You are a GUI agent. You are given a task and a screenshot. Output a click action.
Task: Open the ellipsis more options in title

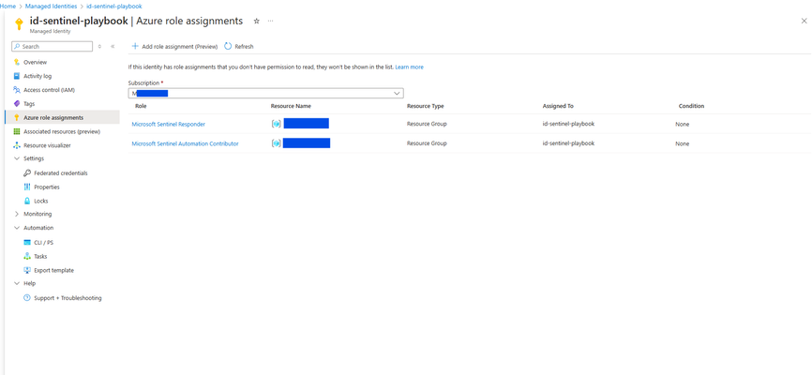[270, 21]
